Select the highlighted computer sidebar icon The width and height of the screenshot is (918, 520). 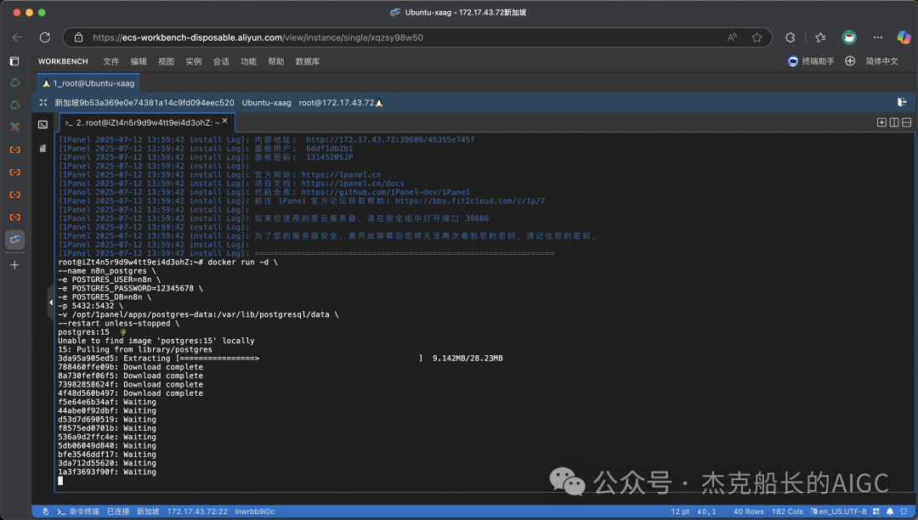point(14,240)
